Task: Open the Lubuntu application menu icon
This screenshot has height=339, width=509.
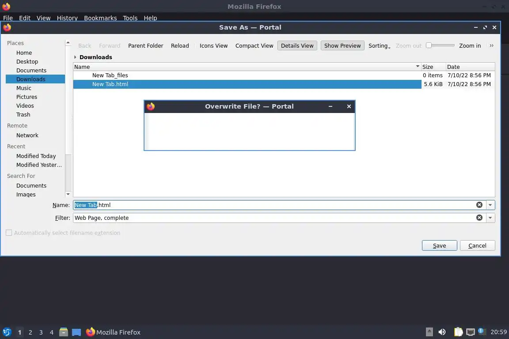Action: point(7,332)
